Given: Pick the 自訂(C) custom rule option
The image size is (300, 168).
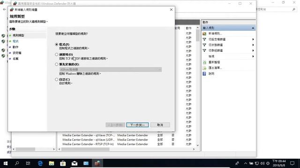Looking at the screenshot, I should pyautogui.click(x=56, y=79).
